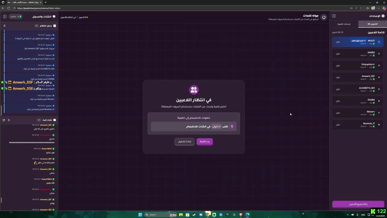The width and height of the screenshot is (387, 218).
Task: Click the log entry about Munirah_17 joining
Action: (30, 108)
